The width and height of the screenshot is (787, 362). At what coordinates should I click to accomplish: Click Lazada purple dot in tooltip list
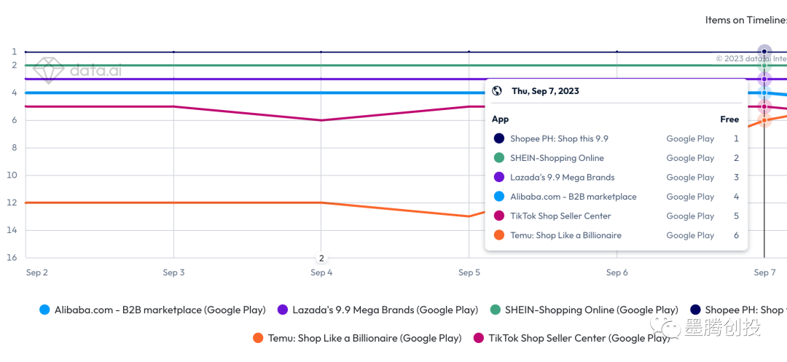tap(499, 177)
